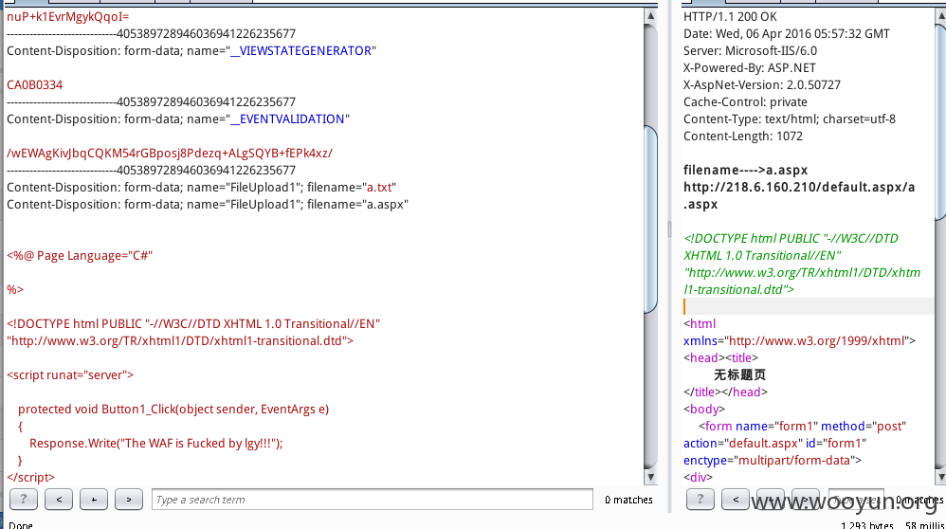Click the '<%@ Page Language="C#"' line
Image resolution: width=946 pixels, height=529 pixels.
(x=80, y=256)
